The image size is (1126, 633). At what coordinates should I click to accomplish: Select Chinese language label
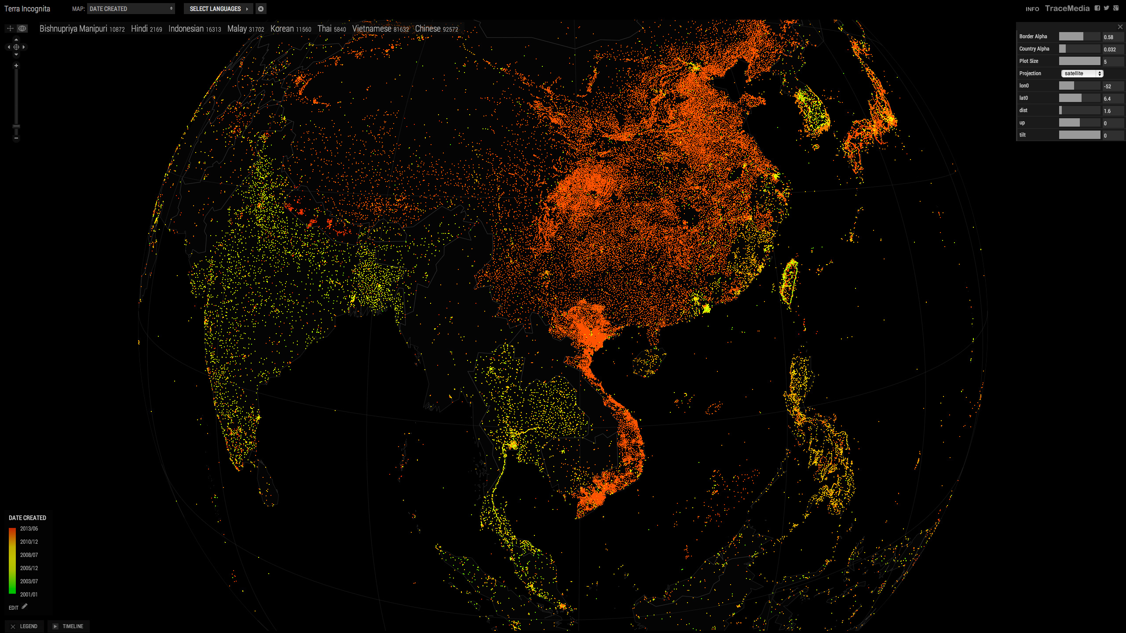point(437,29)
